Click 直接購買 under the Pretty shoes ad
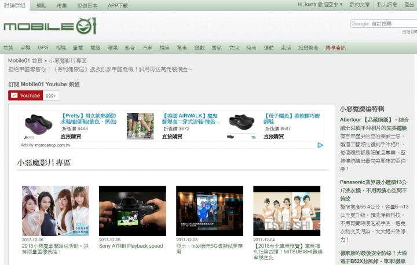The width and height of the screenshot is (417, 265). (x=71, y=137)
